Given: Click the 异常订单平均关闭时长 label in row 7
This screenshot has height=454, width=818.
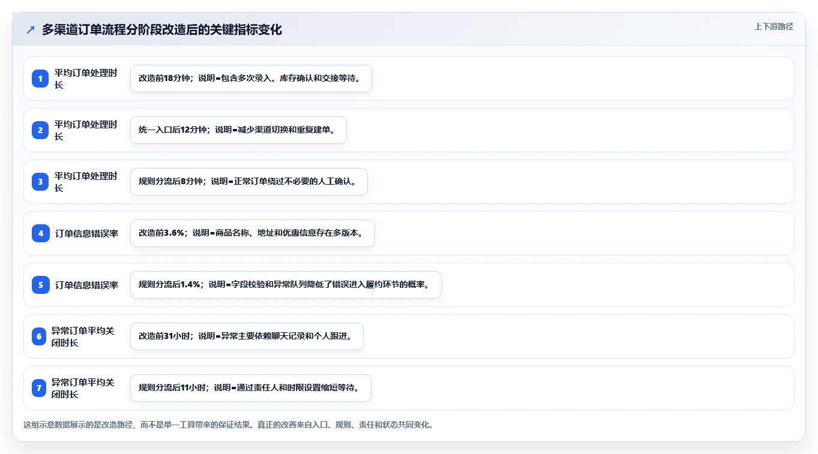Looking at the screenshot, I should pos(83,388).
